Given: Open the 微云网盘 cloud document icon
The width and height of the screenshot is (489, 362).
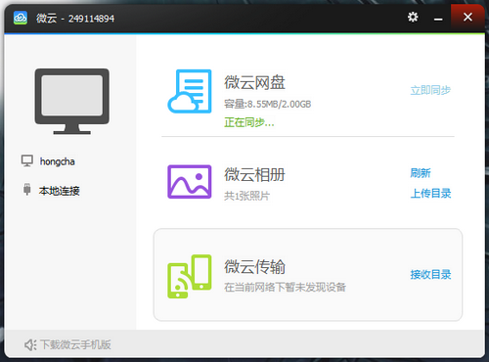Looking at the screenshot, I should pyautogui.click(x=190, y=91).
